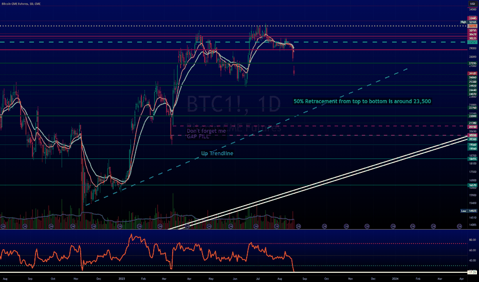Click the 16570 price level label
This screenshot has width=479, height=282.
(x=473, y=185)
